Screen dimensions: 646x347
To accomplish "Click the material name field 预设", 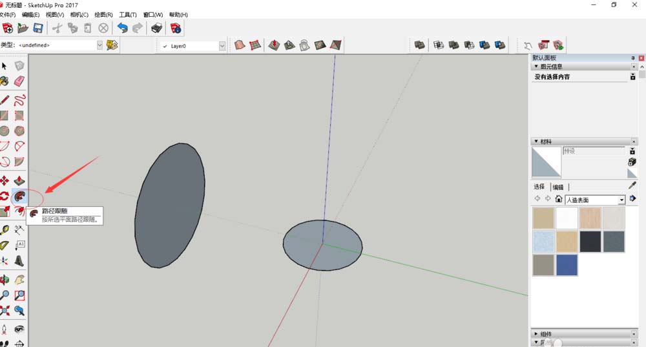I will (594, 151).
